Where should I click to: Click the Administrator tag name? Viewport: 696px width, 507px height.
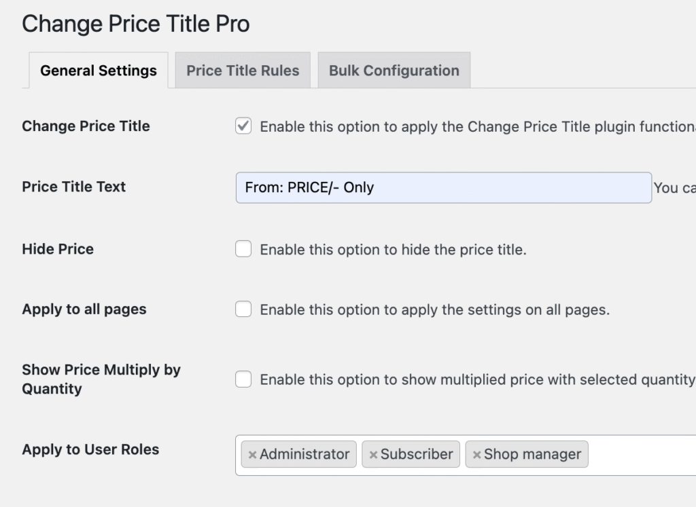[304, 455]
